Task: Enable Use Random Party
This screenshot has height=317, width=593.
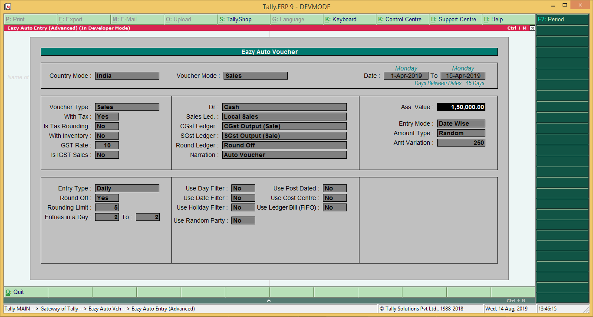Action: [243, 220]
